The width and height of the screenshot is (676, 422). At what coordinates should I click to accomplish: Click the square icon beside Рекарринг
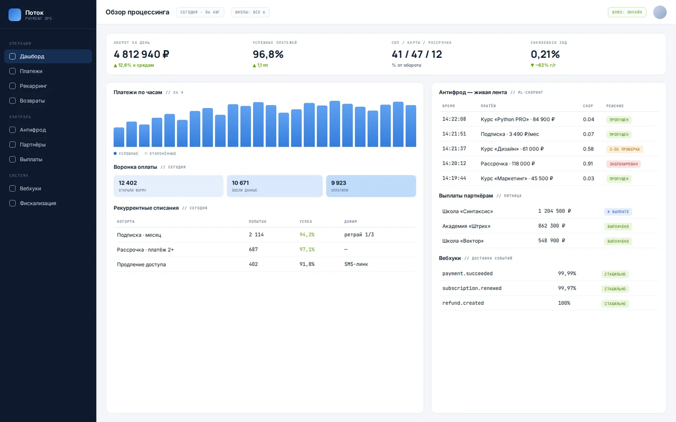tap(13, 86)
